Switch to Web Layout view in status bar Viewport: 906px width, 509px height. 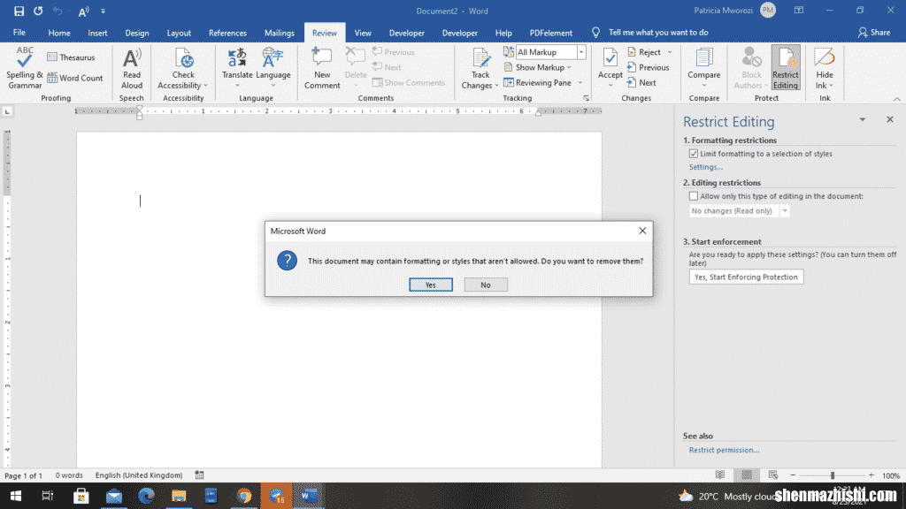tap(773, 475)
